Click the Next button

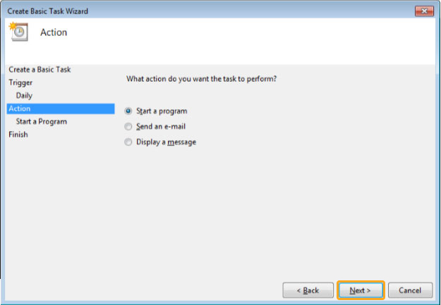(361, 290)
